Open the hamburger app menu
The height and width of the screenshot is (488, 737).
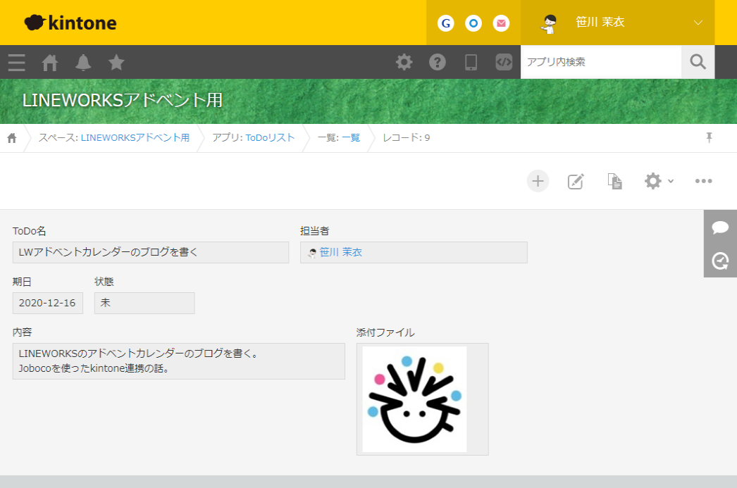tap(16, 62)
